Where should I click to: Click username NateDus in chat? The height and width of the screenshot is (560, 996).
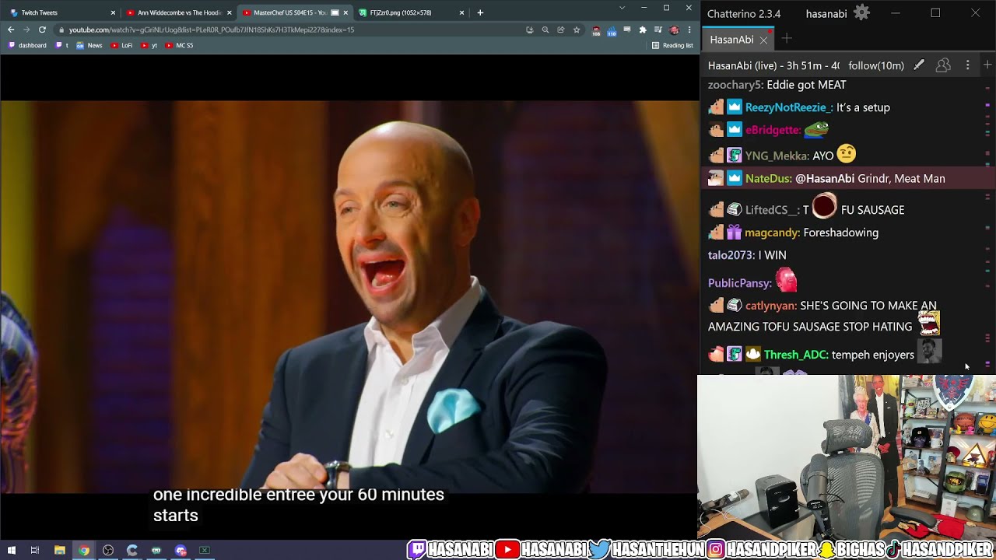coord(768,178)
